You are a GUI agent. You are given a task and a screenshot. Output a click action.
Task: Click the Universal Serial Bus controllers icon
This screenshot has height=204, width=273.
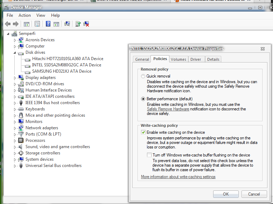point(21,166)
